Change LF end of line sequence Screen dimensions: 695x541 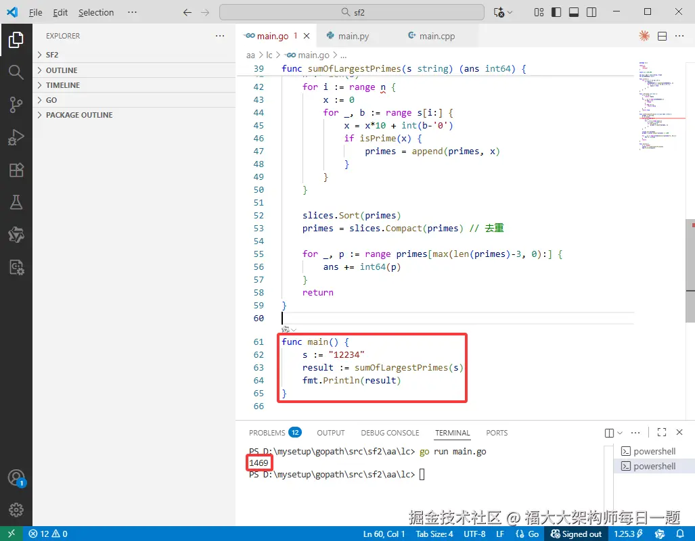point(500,534)
